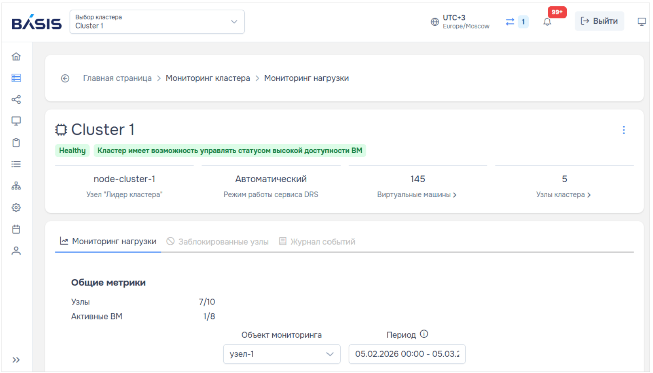Click the BASIS logo
This screenshot has width=653, height=373.
37,23
